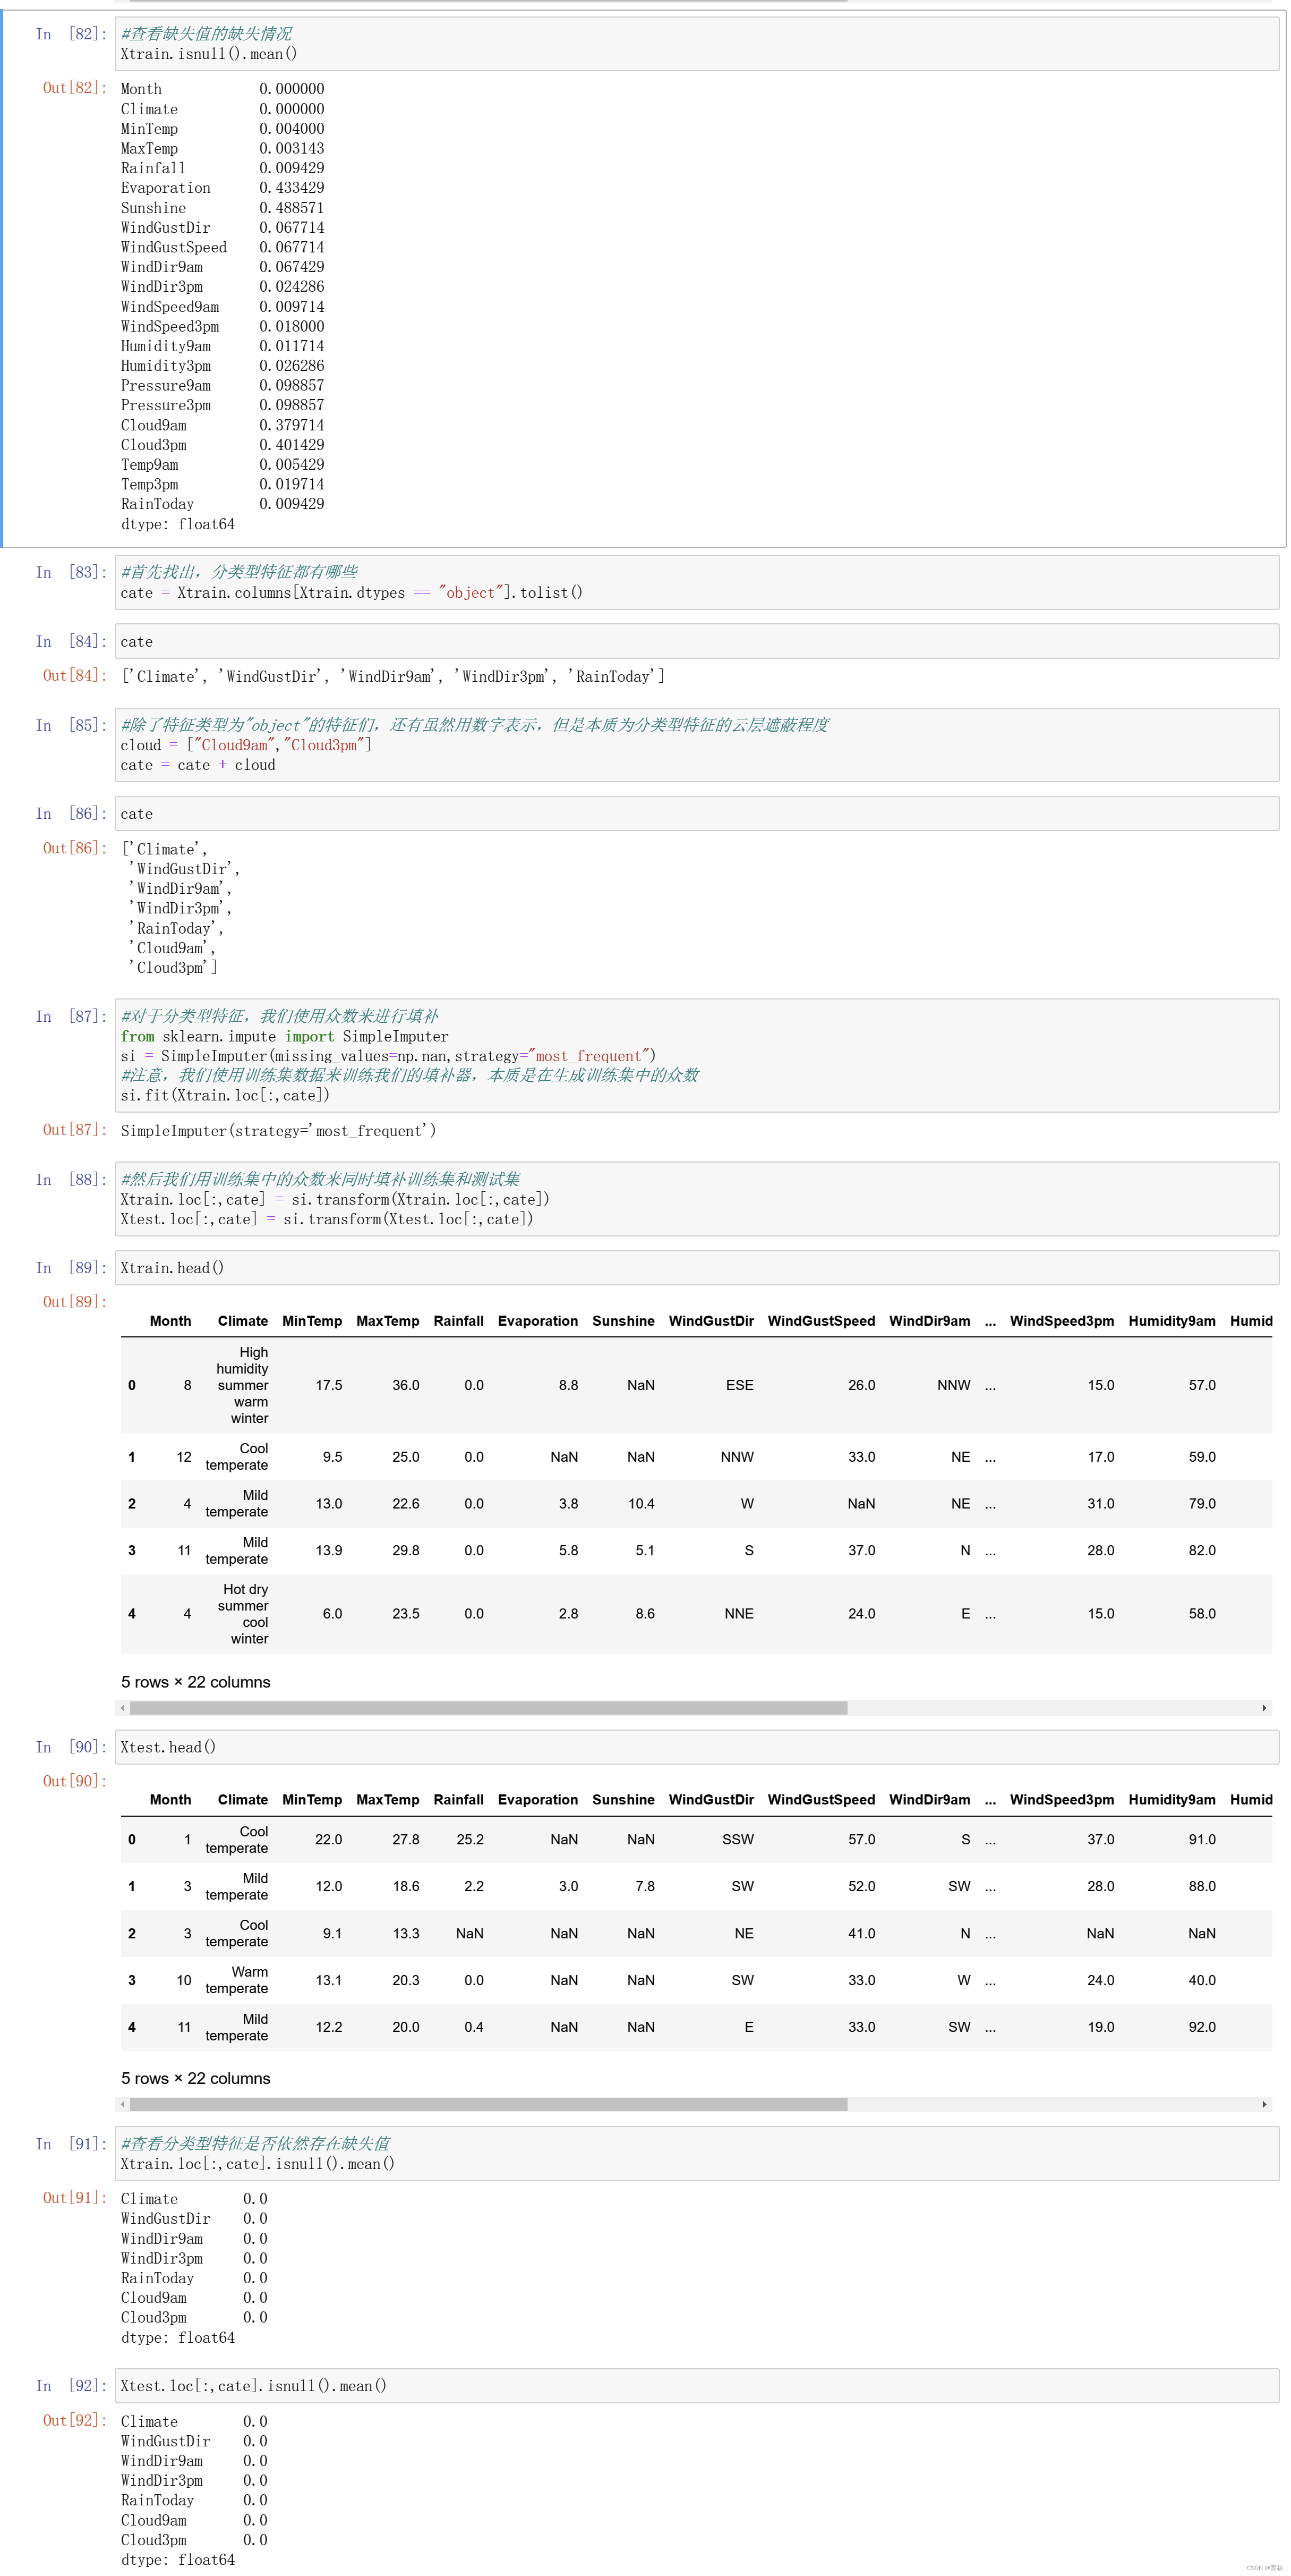Viewport: 1291px width, 2576px height.
Task: Click the 10.4 Sunshine value in Xtrain table
Action: (x=640, y=1503)
